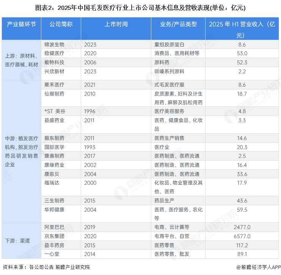The width and height of the screenshot is (281, 275).
Task: Select company name 福瑞达
Action: [52, 183]
